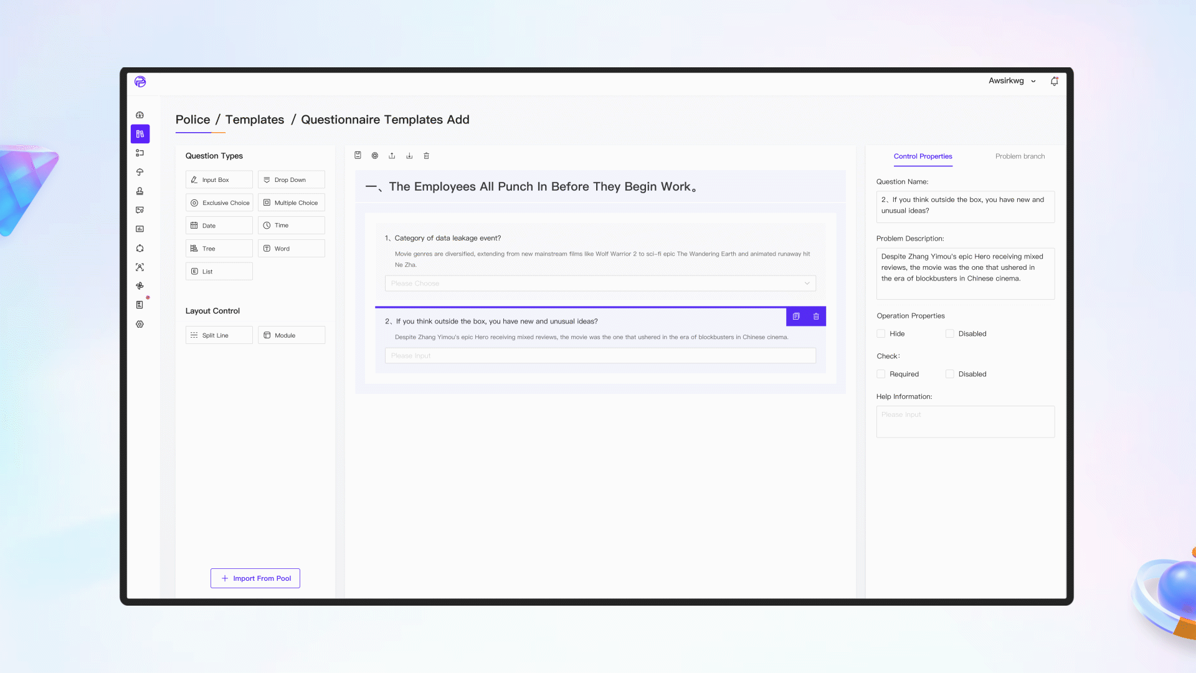This screenshot has width=1196, height=673.
Task: Click the upload icon in editor toolbar
Action: [392, 156]
